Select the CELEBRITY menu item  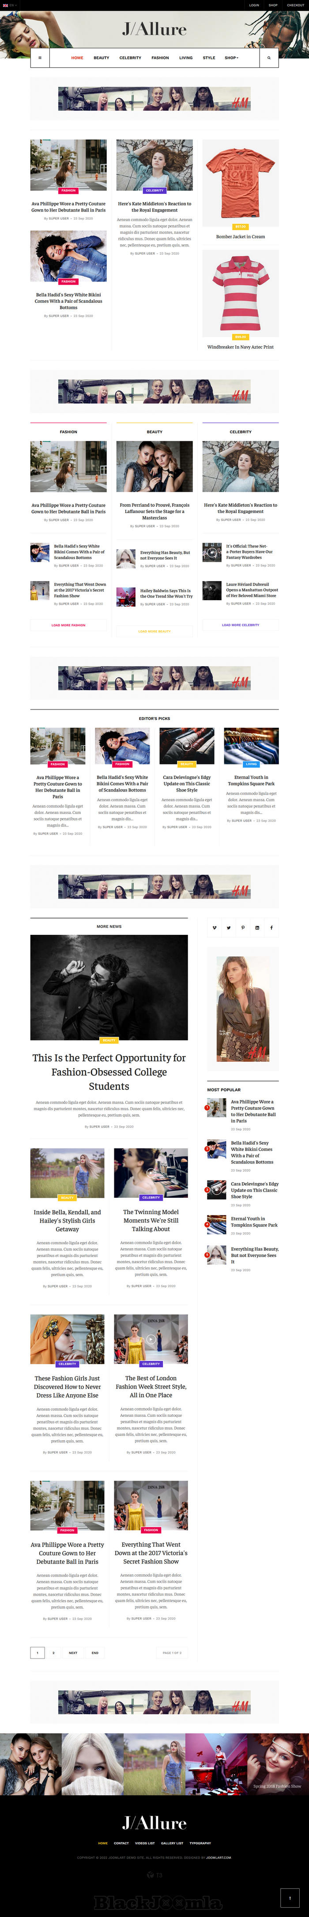[x=130, y=57]
